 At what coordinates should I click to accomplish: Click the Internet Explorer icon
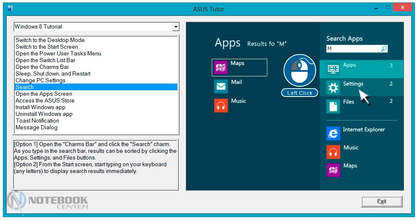(333, 133)
